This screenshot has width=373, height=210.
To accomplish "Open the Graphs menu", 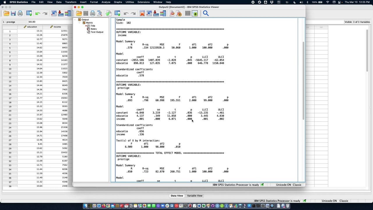I will click(118, 2).
